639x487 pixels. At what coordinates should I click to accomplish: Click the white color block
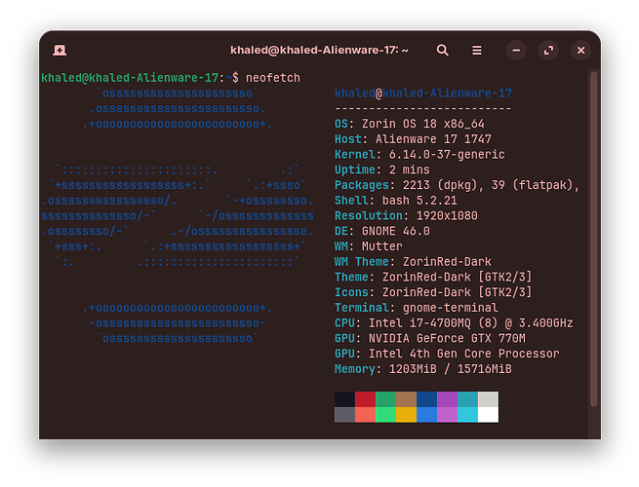pyautogui.click(x=488, y=415)
